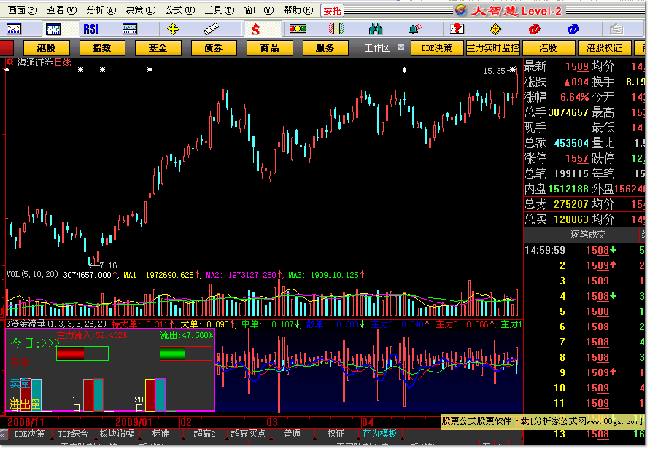
Task: Click the 日线 period label
Action: click(63, 63)
